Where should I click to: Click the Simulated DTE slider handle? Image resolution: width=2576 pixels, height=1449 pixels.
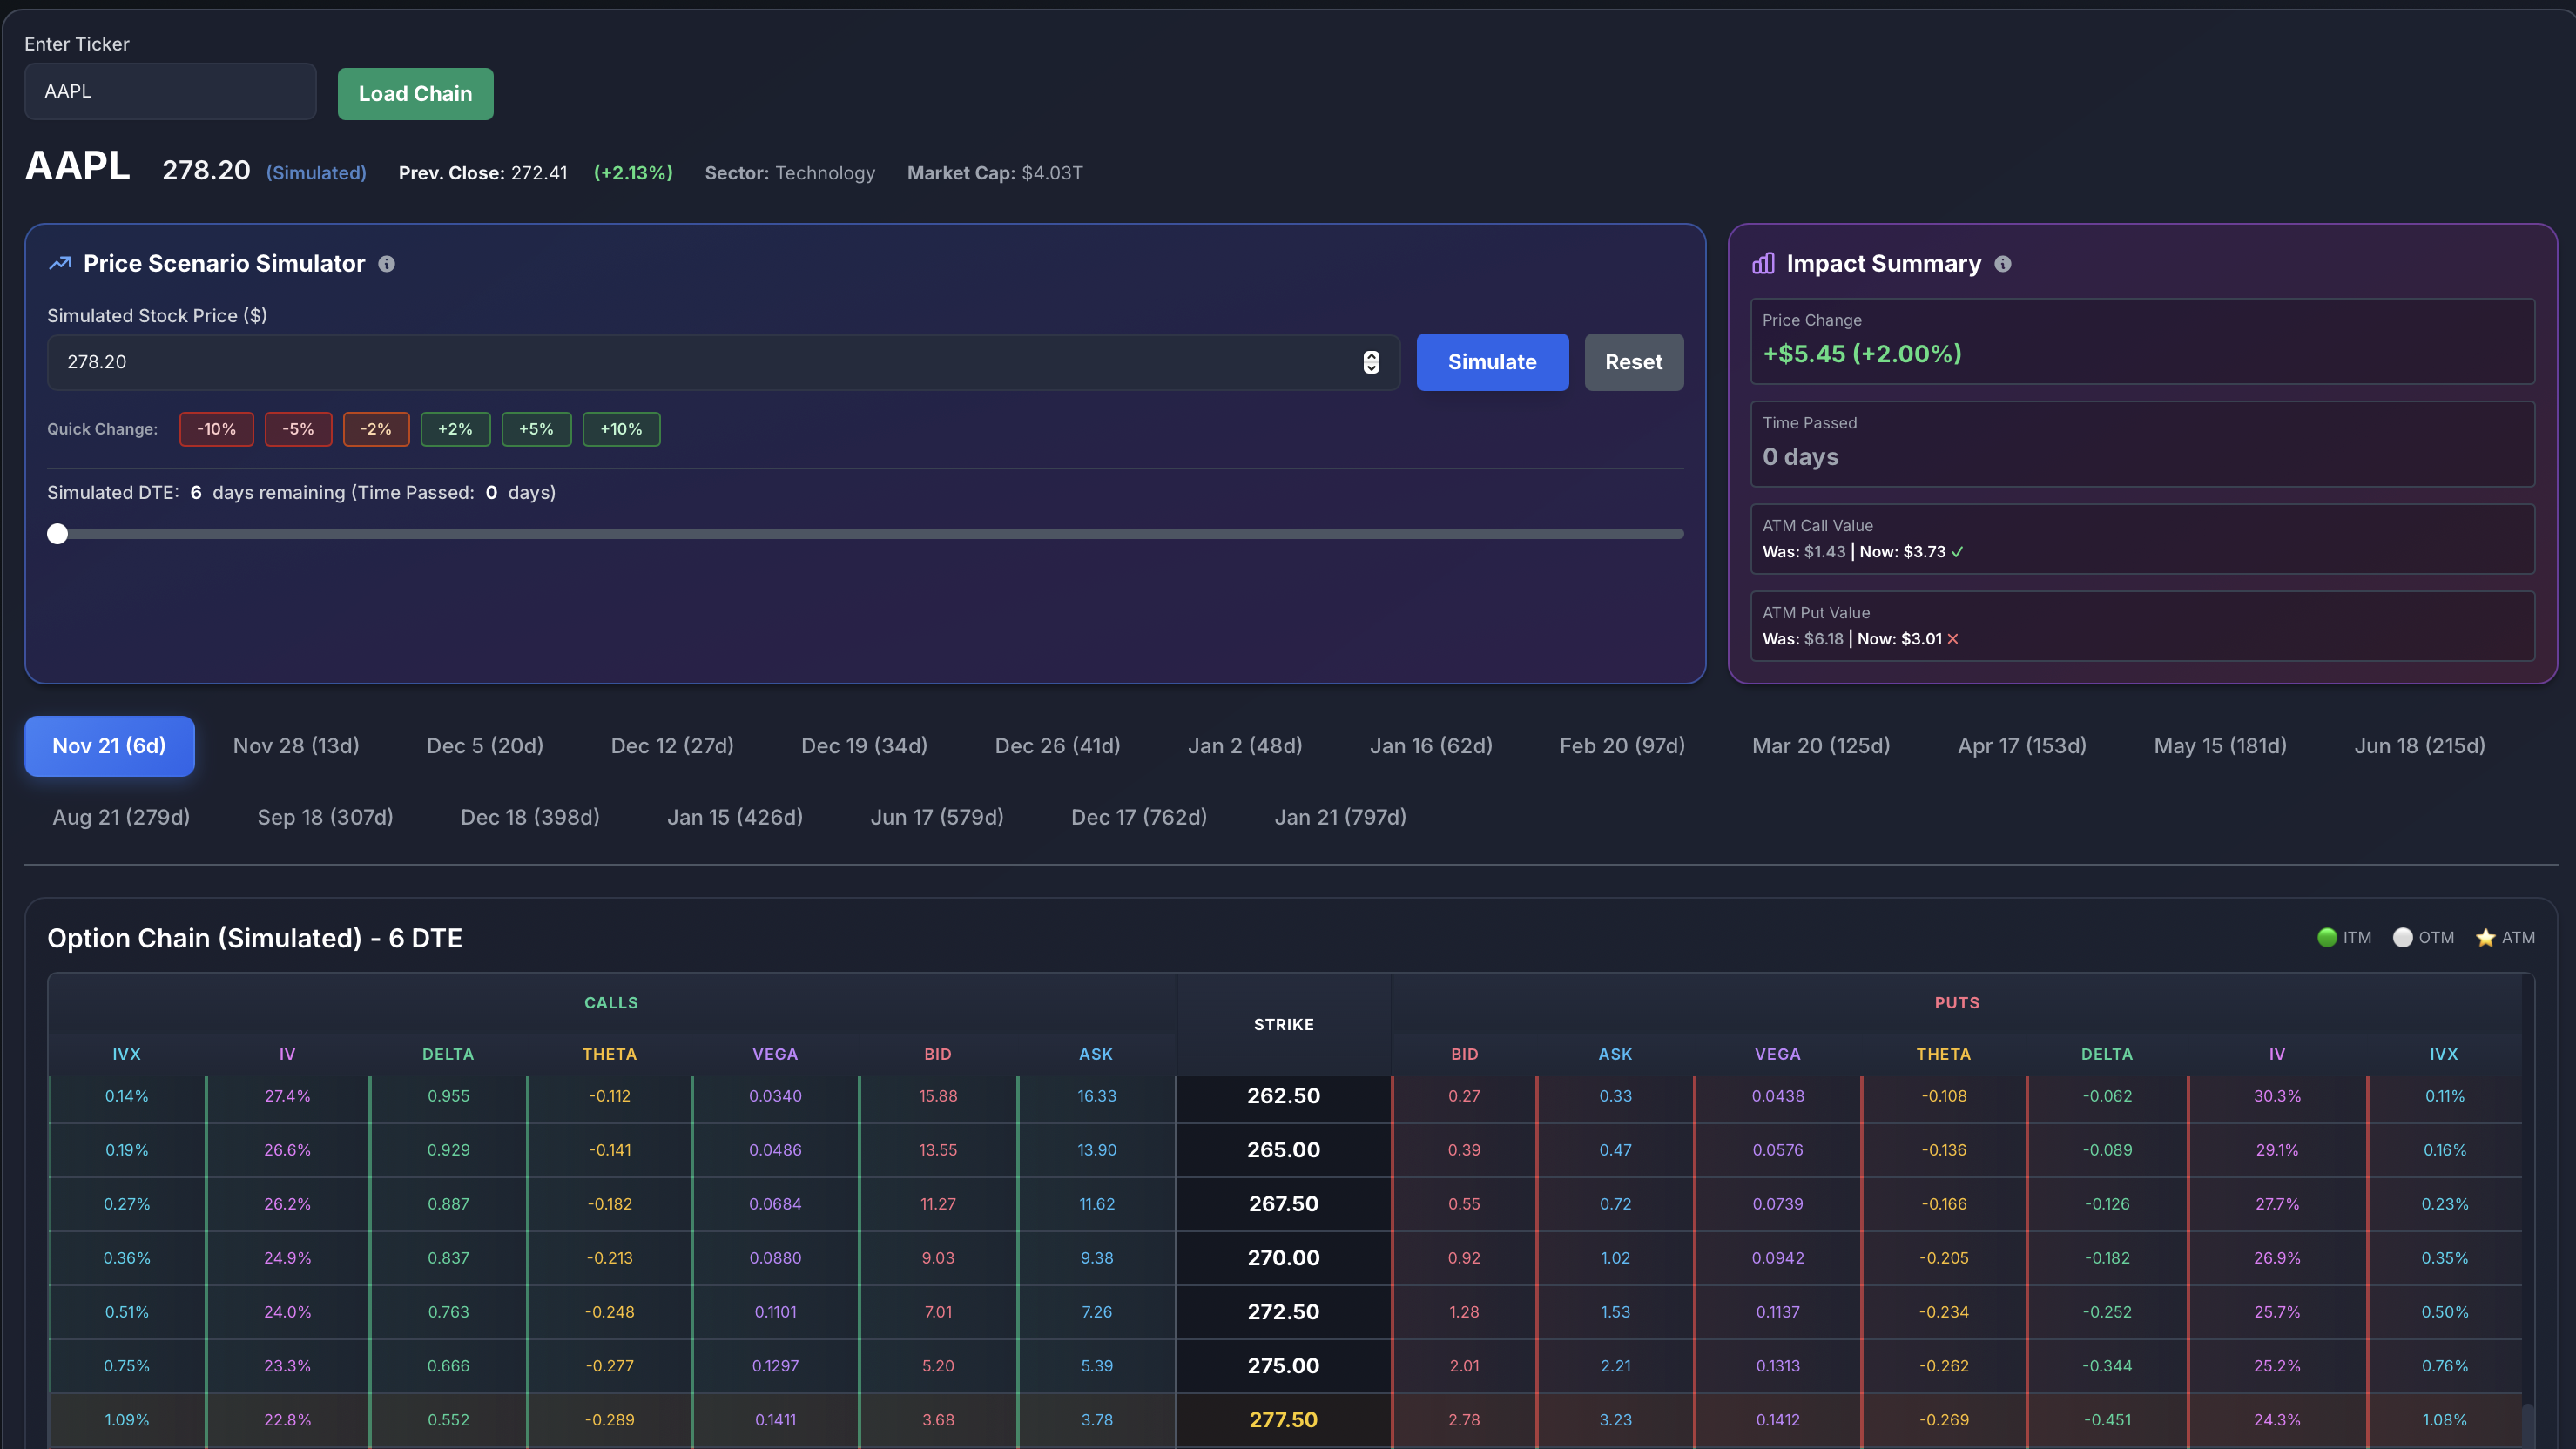click(x=57, y=534)
